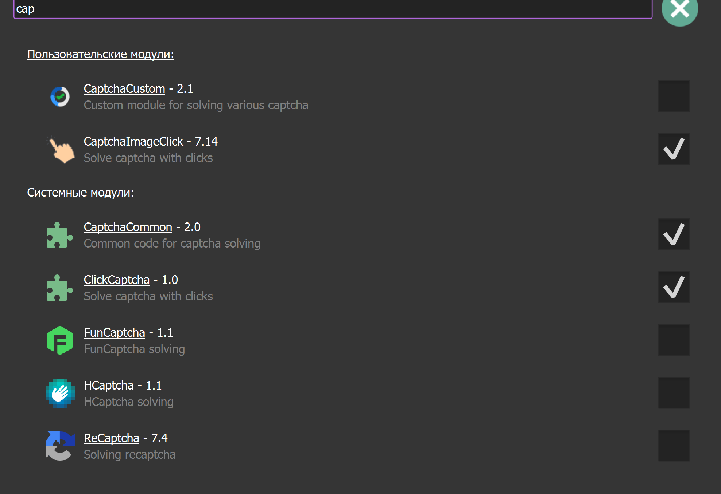The image size is (721, 494).
Task: Check the ReCaptcha module checkbox
Action: [674, 446]
